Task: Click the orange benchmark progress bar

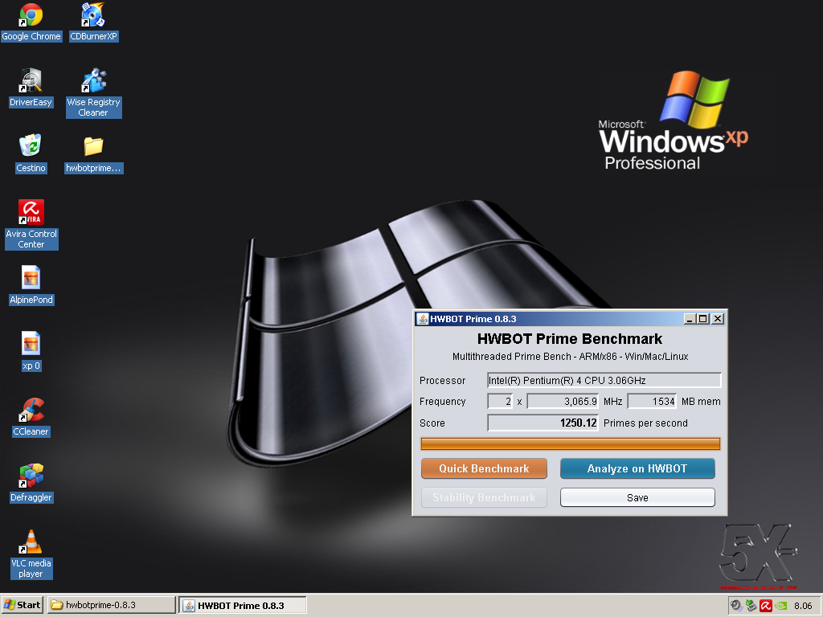Action: tap(571, 443)
